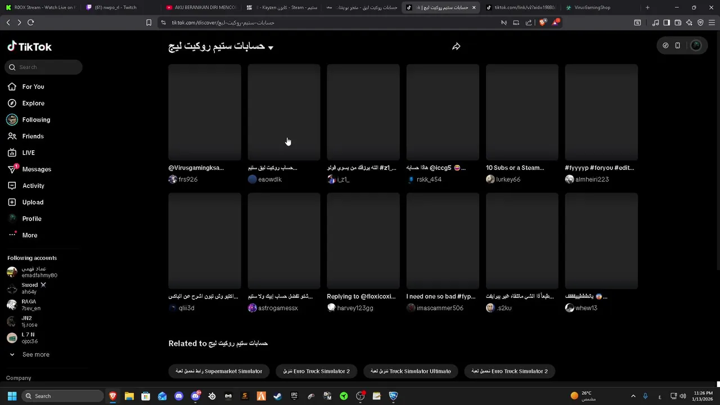The width and height of the screenshot is (720, 405).
Task: Open Epic Games Launcher from taskbar
Action: pyautogui.click(x=294, y=396)
